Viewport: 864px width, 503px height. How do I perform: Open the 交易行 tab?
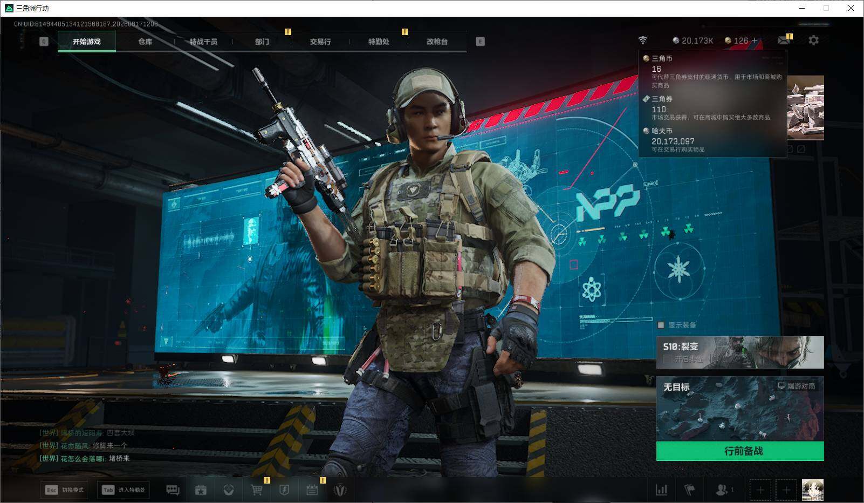pyautogui.click(x=320, y=42)
